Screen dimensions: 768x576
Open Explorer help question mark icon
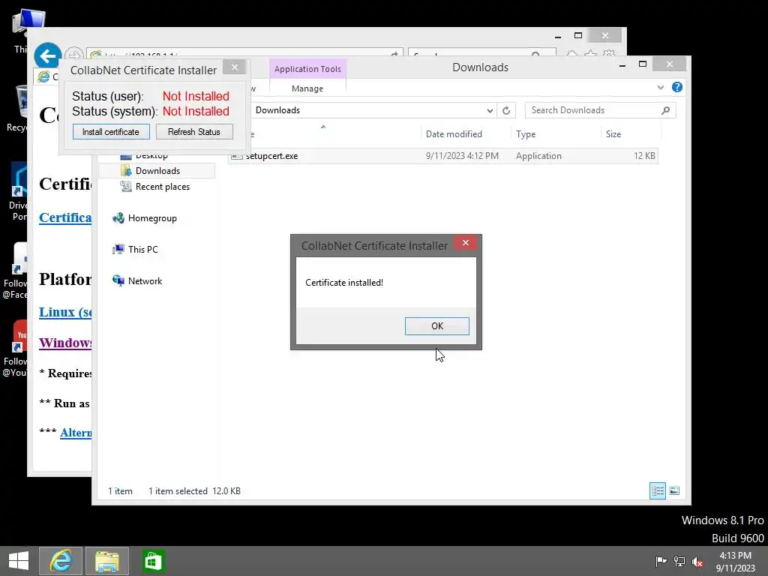pyautogui.click(x=677, y=87)
